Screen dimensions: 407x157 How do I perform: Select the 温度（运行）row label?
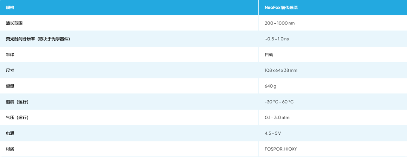(17, 102)
